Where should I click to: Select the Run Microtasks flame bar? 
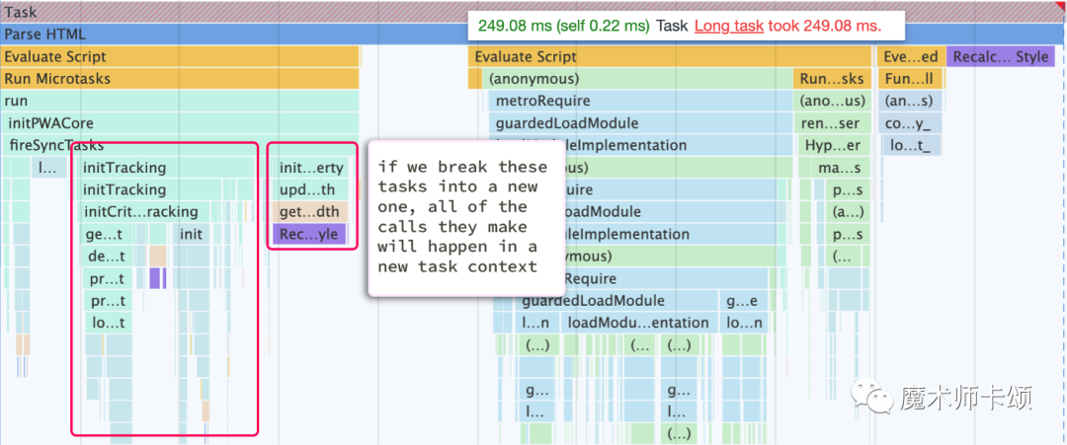178,79
